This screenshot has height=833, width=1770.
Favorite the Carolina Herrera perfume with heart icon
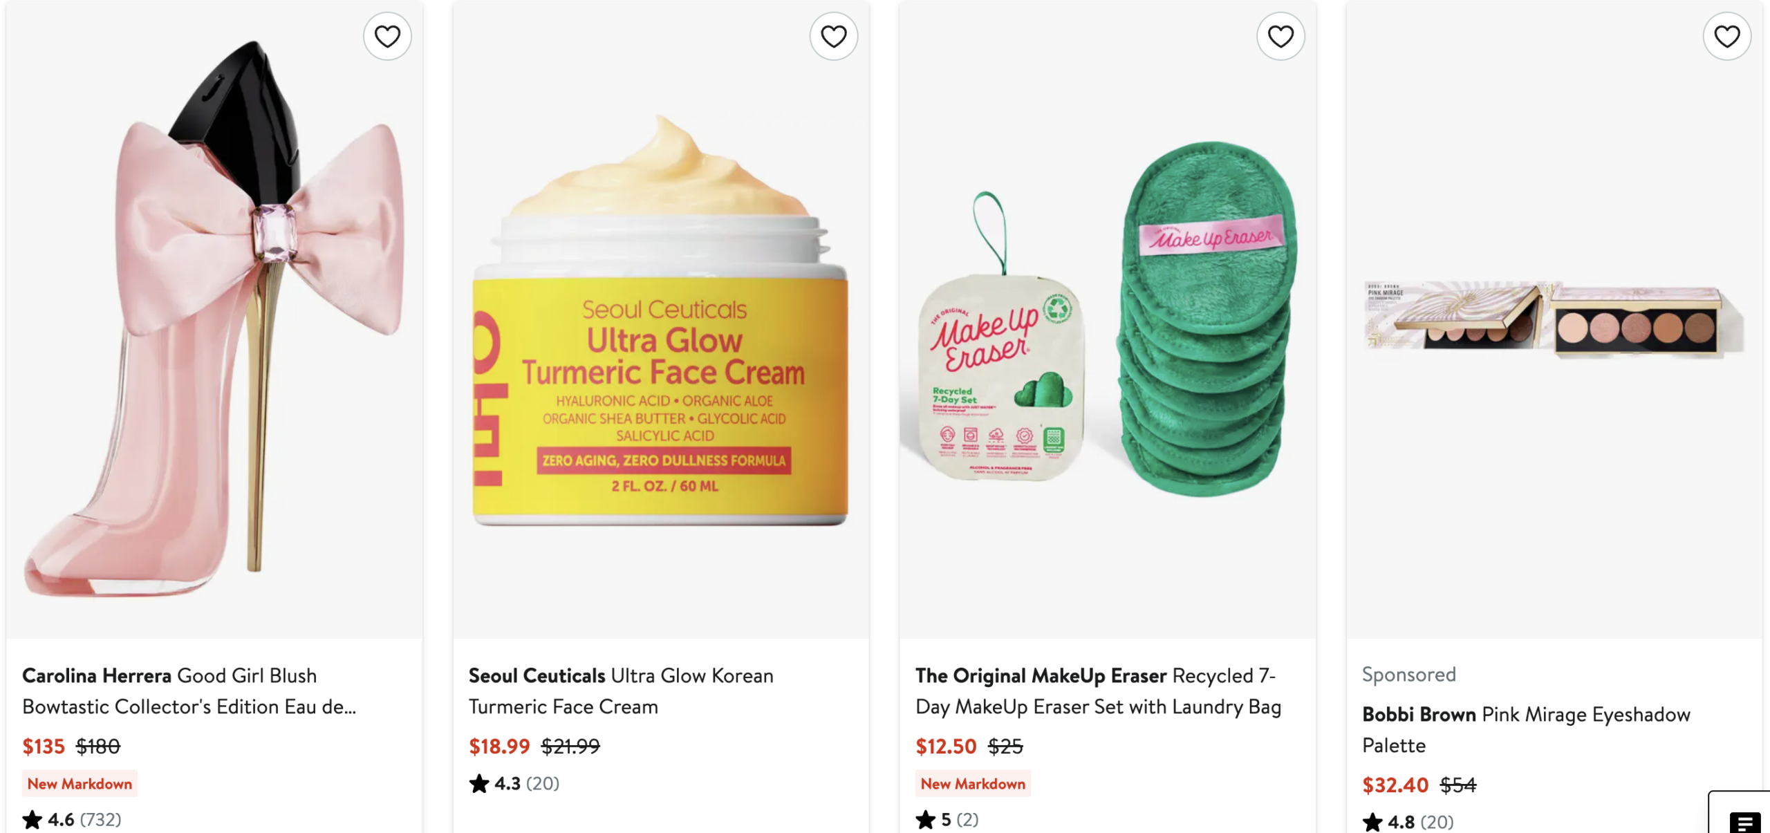[x=387, y=36]
